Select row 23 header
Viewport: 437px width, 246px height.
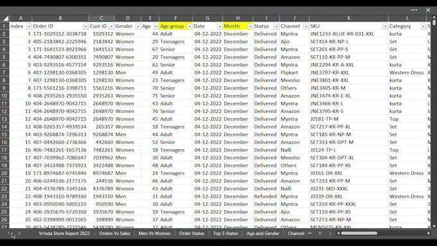4,197
